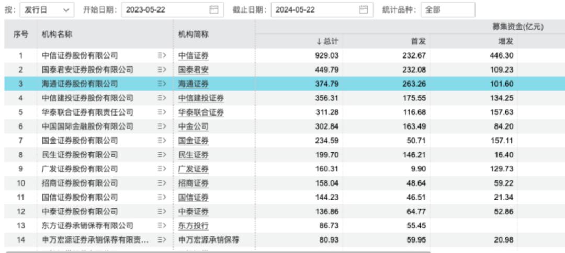Viewport: 565px width, 253px height.
Task: Select the 增发 value 446.30
Action: [502, 56]
